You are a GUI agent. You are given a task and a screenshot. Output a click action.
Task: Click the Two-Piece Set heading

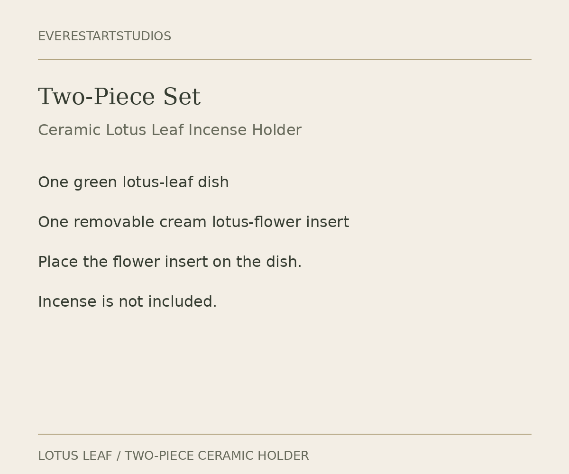pyautogui.click(x=119, y=97)
